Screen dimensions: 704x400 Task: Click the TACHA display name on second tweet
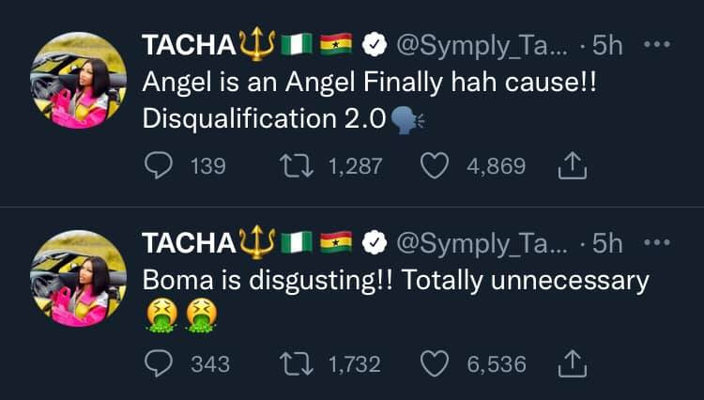188,243
